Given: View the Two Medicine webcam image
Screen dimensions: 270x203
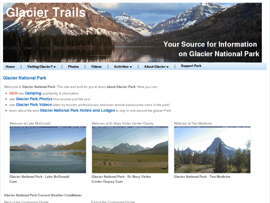Looking at the screenshot, I should tap(212, 150).
